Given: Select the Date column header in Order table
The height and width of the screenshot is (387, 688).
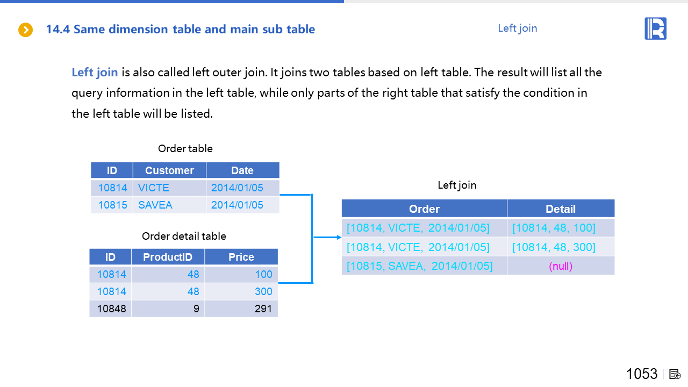Looking at the screenshot, I should coord(242,170).
